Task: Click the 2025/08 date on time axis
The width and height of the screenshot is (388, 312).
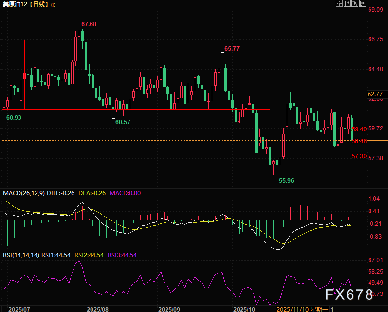Action: tap(97, 309)
